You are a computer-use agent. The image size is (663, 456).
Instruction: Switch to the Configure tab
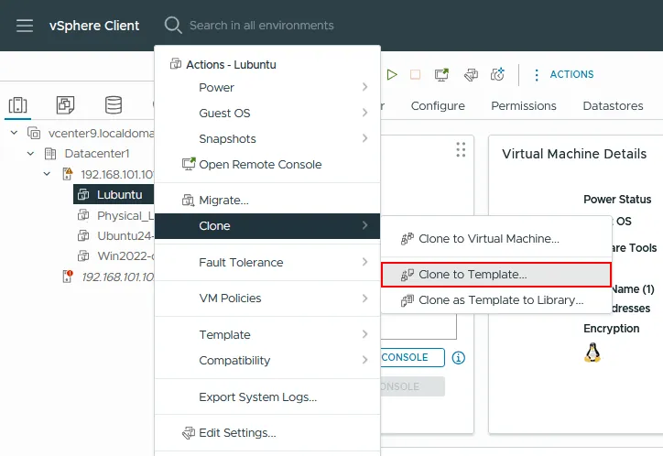pyautogui.click(x=438, y=105)
